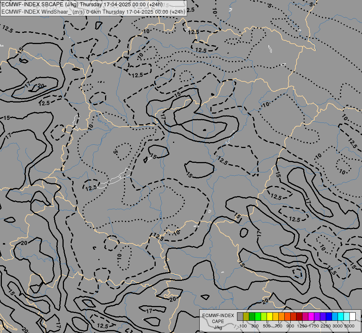Click the ECMWF-INDEX SBCAPE header line
Screen dimensions: 362x333
[x=82, y=4]
